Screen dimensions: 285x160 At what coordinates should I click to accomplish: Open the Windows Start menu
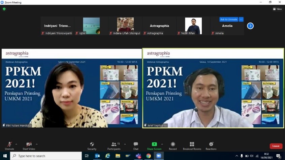coord(5,156)
